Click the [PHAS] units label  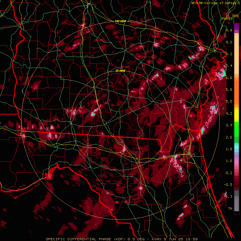pos(226,18)
